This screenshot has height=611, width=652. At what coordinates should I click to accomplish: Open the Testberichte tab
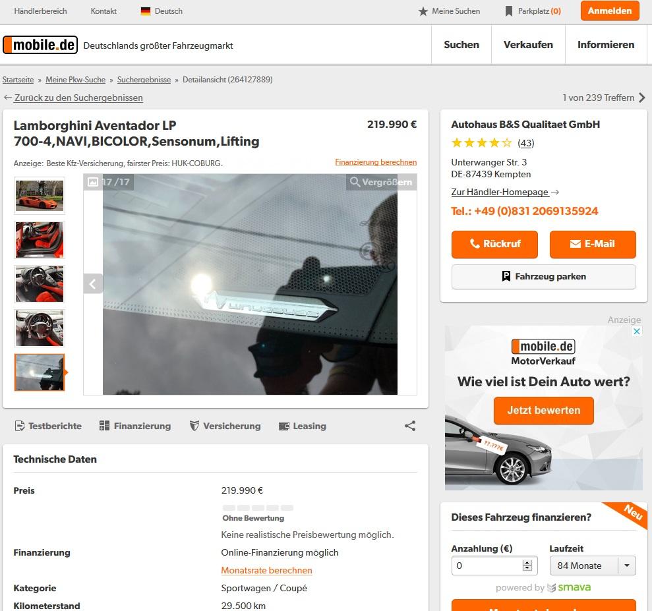pos(48,426)
